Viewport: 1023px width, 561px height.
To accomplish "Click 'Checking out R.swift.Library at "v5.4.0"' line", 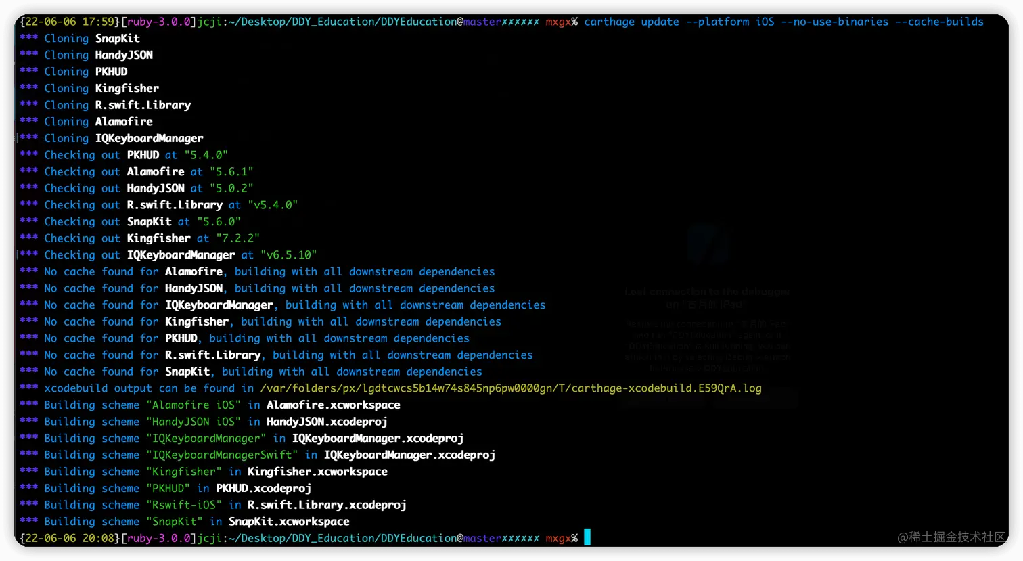I will [x=159, y=205].
